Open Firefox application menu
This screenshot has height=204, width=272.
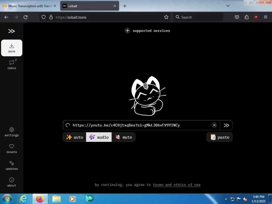click(266, 17)
